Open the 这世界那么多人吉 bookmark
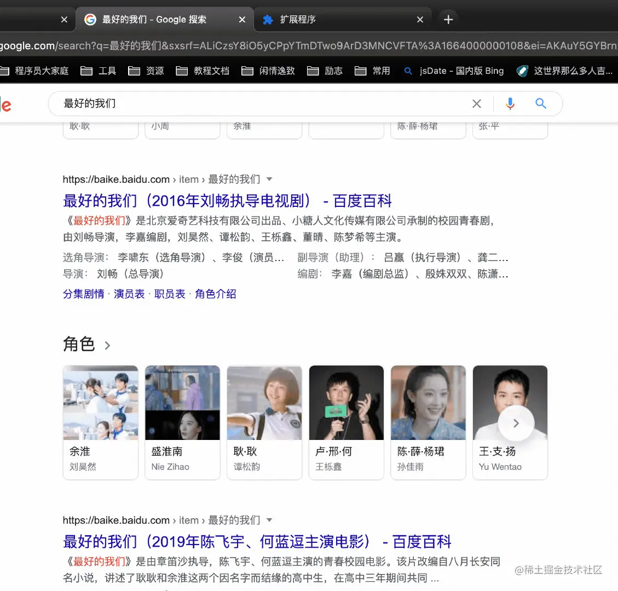Viewport: 618px width, 591px height. tap(565, 71)
